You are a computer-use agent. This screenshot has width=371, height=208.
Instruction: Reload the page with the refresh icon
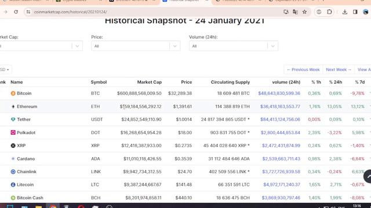[16, 12]
